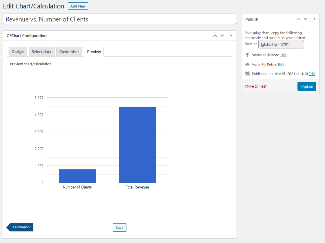The height and width of the screenshot is (243, 325).
Task: Move the Publish panel up
Action: [x=298, y=19]
